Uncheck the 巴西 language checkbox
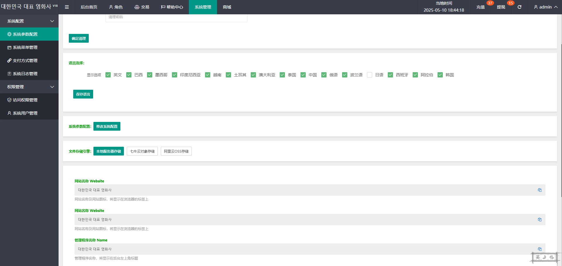562x266 pixels. 129,75
